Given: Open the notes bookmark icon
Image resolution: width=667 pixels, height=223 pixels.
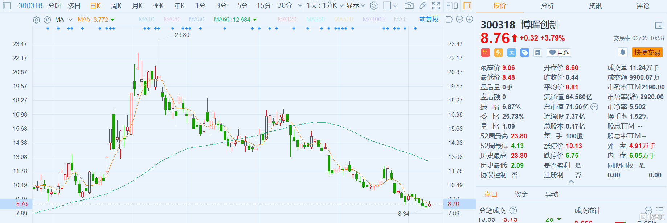Looking at the screenshot, I should [538, 52].
